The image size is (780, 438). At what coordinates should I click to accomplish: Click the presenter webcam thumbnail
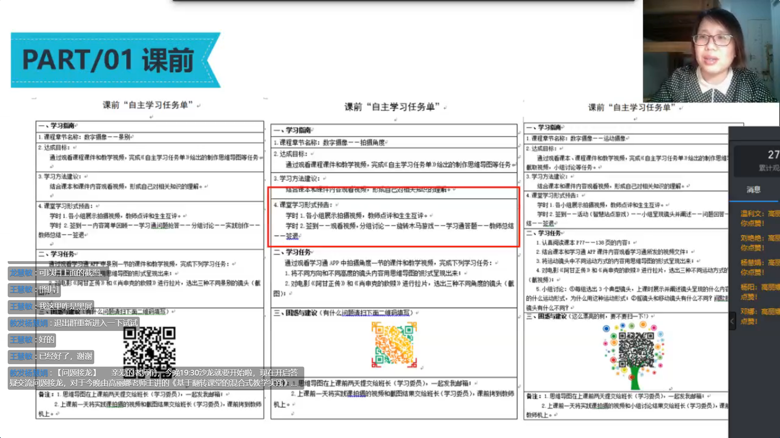click(711, 51)
